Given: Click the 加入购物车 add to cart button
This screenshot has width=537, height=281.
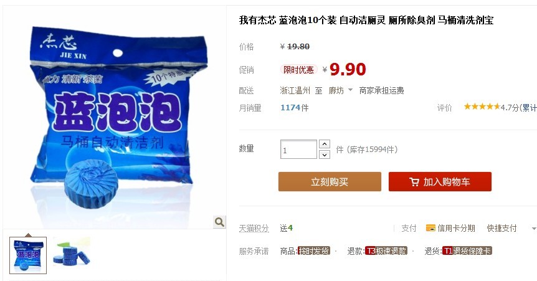Looking at the screenshot, I should 440,182.
